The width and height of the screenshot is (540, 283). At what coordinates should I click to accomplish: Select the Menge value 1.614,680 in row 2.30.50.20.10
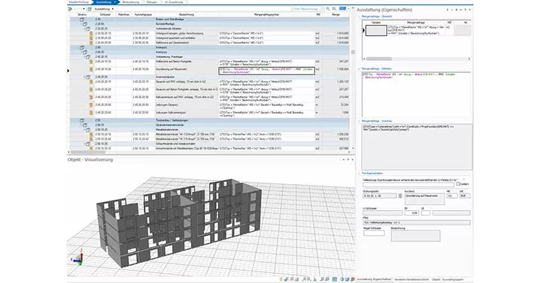point(342,34)
